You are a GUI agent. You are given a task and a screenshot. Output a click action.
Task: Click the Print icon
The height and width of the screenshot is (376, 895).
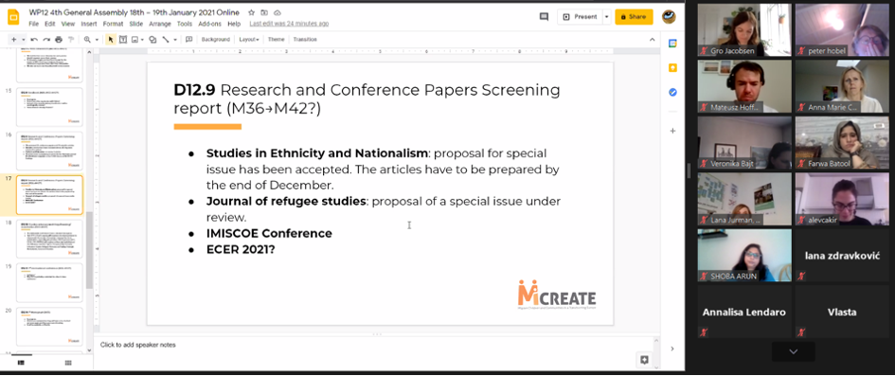click(x=59, y=40)
